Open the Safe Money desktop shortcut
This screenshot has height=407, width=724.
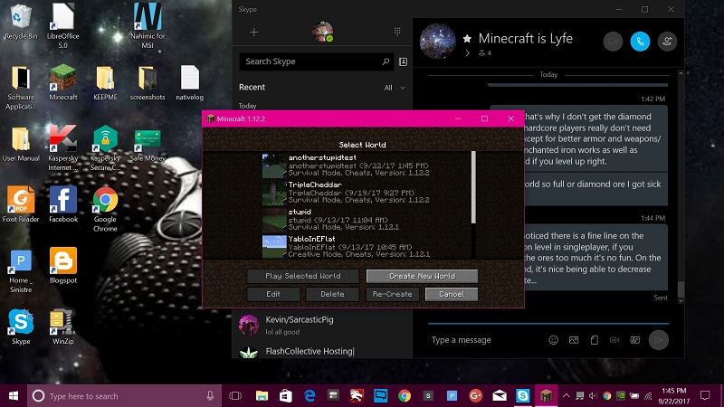pos(148,146)
